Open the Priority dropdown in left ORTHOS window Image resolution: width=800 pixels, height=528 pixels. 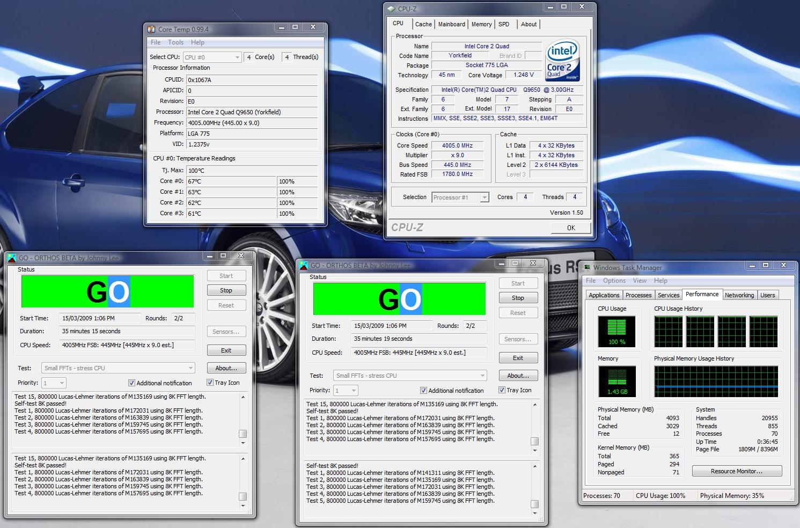coord(54,383)
